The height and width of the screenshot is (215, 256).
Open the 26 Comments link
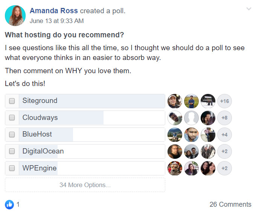coord(230,204)
